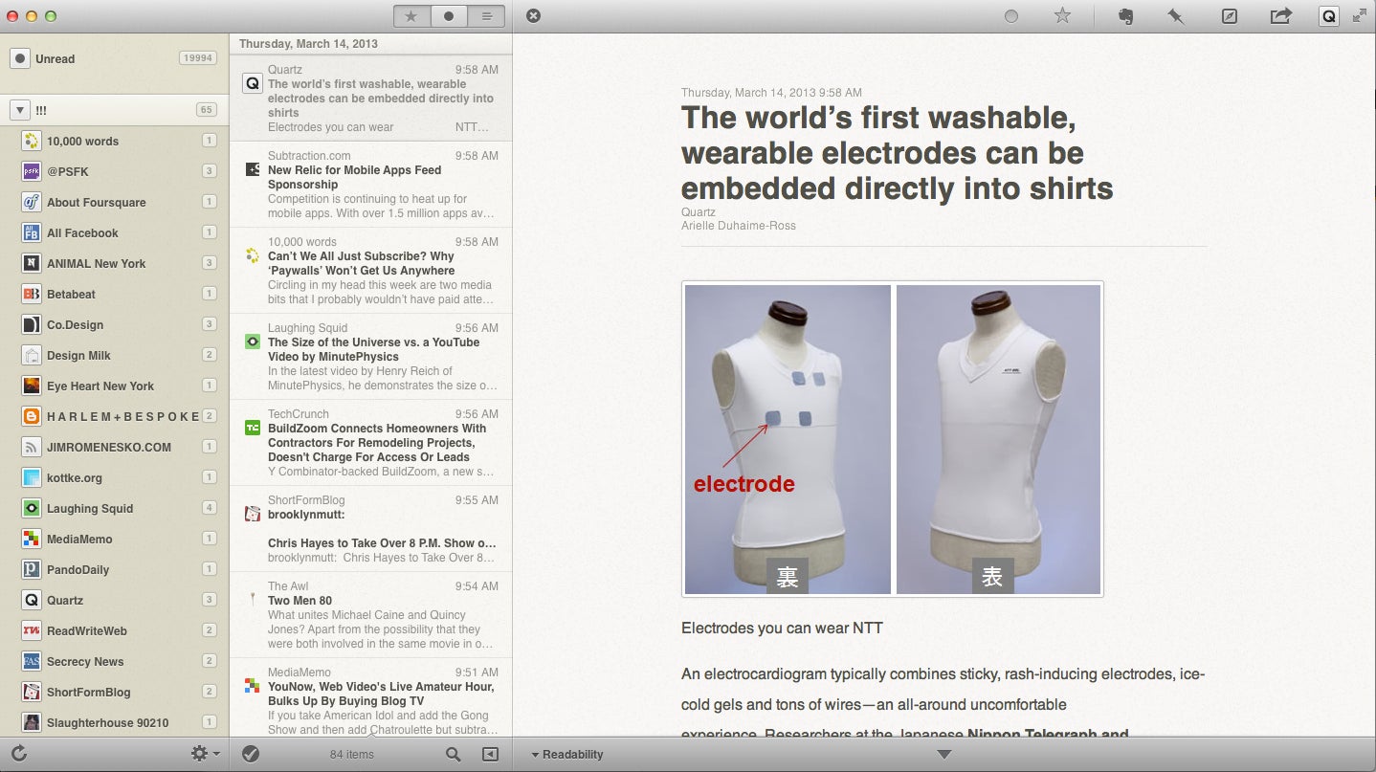Open the PandoDaily feed
The height and width of the screenshot is (772, 1376).
(114, 569)
